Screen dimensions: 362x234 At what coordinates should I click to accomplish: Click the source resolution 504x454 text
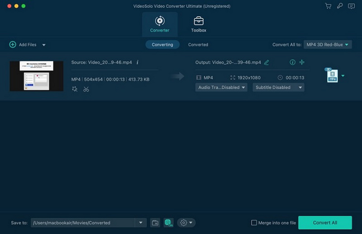(93, 80)
